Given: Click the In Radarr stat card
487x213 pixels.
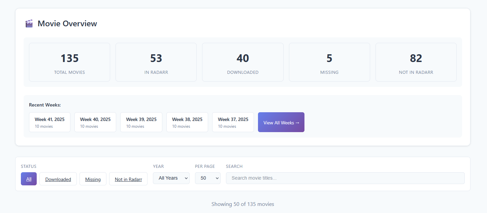Looking at the screenshot, I should 156,62.
